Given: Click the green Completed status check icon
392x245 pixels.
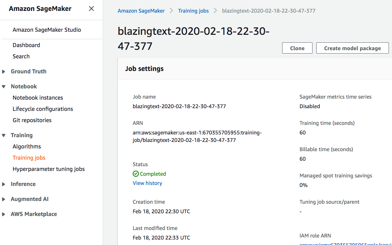Looking at the screenshot, I should [x=136, y=174].
